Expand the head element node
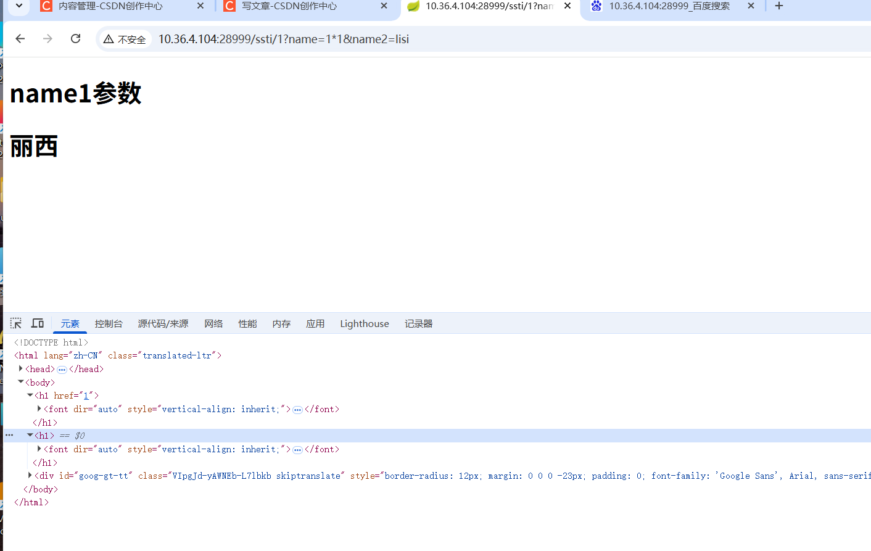The width and height of the screenshot is (871, 551). pos(21,368)
